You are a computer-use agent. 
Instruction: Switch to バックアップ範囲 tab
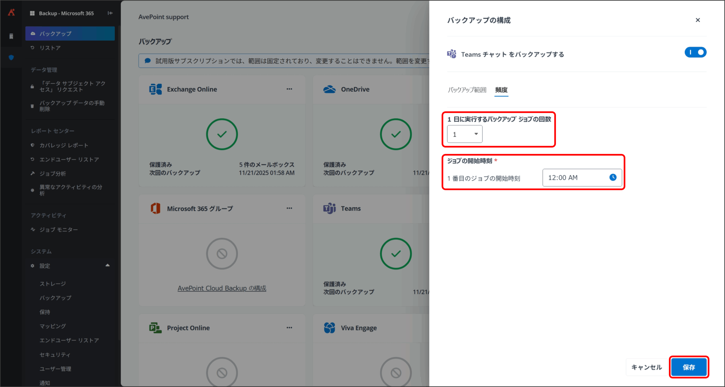[x=467, y=90]
